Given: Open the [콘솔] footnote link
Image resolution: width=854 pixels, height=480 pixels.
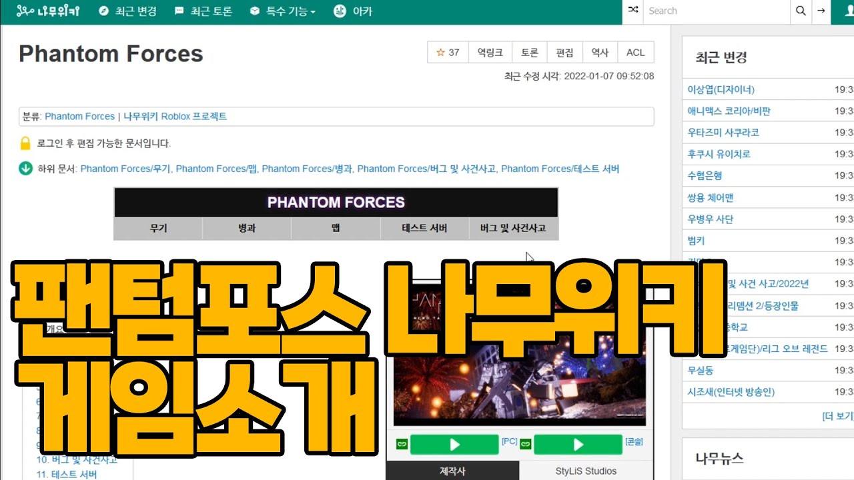Looking at the screenshot, I should (x=634, y=441).
